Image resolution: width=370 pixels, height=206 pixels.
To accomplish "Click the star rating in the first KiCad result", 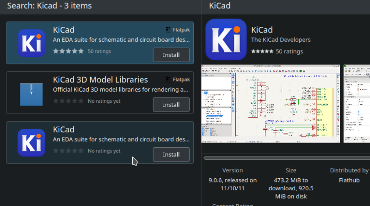I will [68, 51].
